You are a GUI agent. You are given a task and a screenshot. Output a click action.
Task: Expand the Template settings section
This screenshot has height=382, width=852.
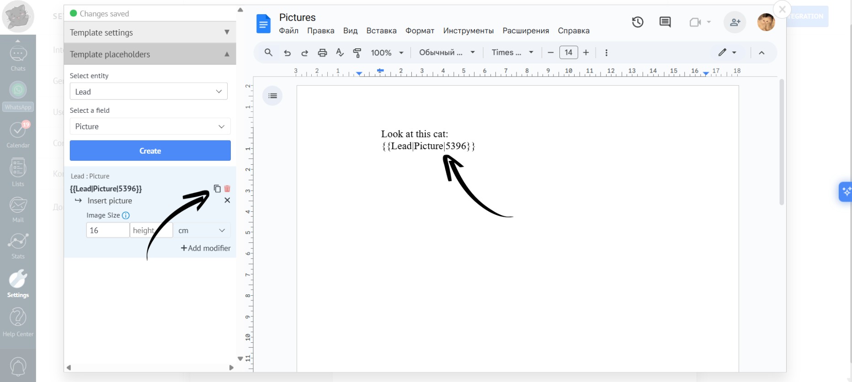(x=150, y=32)
